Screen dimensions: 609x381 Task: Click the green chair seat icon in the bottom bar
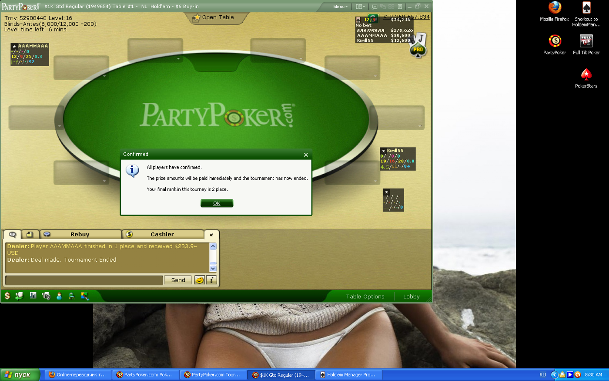pos(72,296)
